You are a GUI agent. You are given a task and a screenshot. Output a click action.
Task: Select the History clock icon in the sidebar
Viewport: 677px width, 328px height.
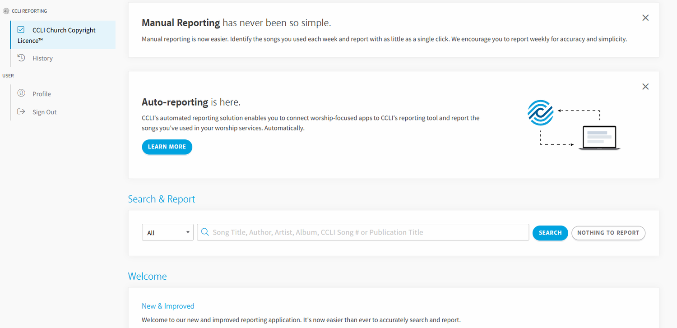[21, 58]
